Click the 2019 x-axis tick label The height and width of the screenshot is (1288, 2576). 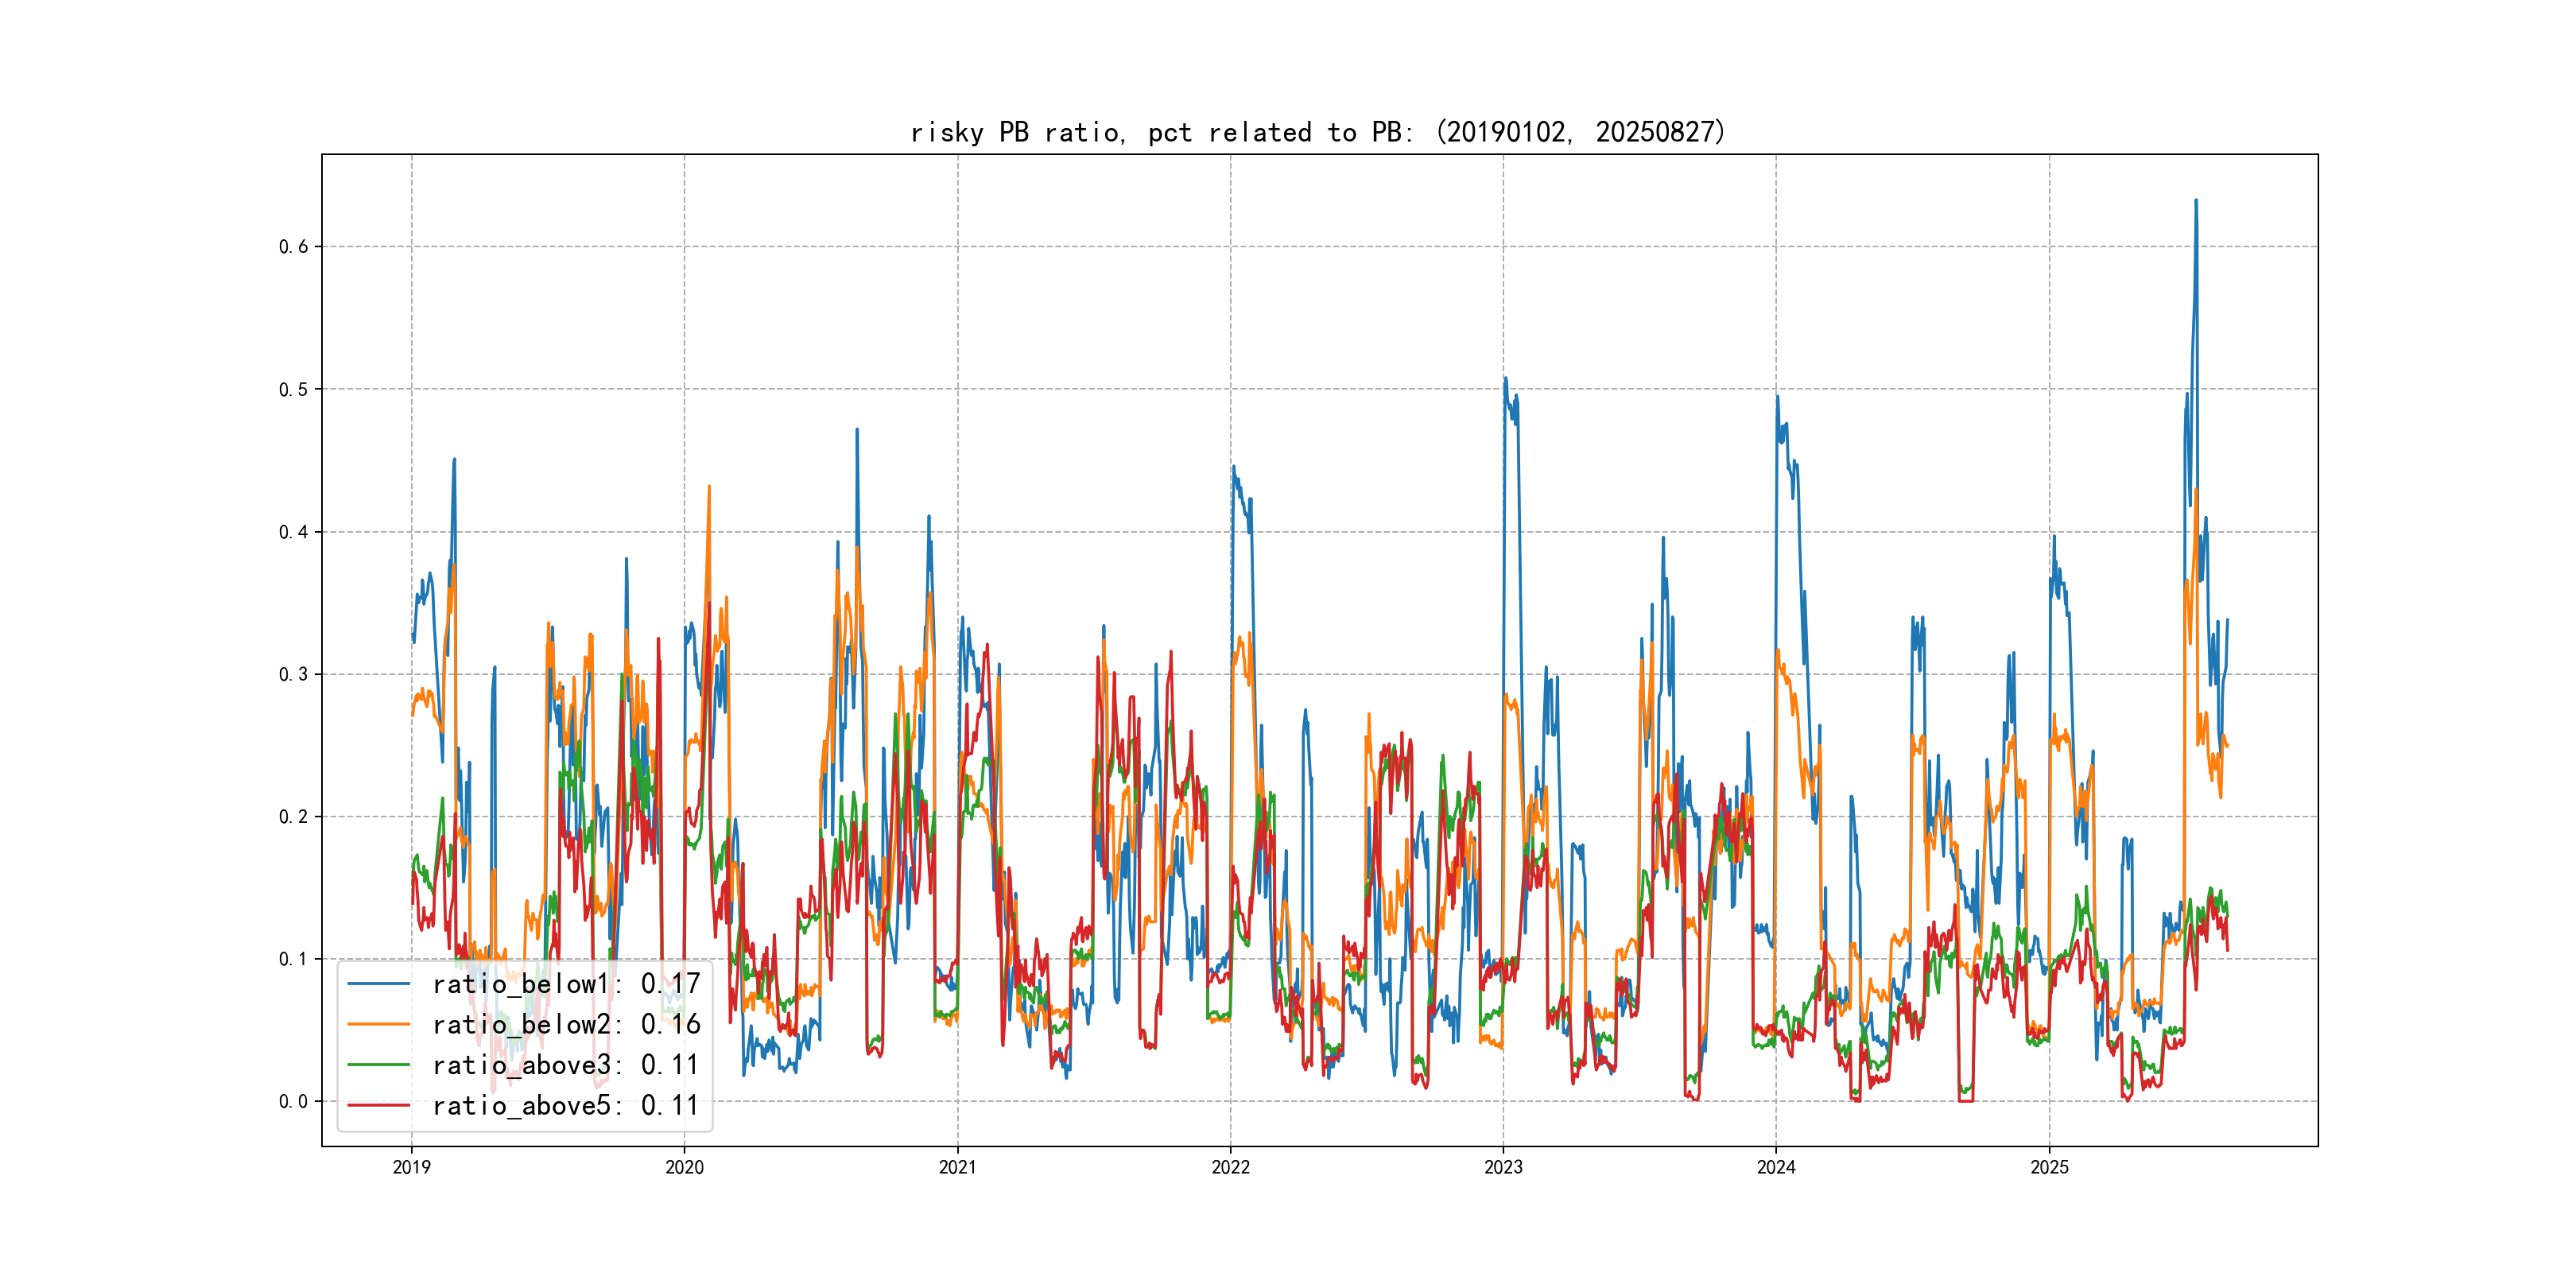[411, 1167]
